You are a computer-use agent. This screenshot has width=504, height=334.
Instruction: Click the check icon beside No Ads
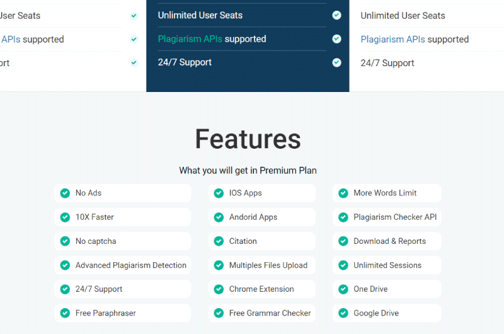click(x=66, y=193)
